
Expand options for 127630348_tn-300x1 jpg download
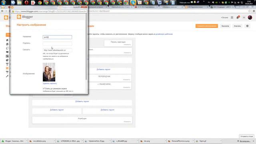[82, 141]
